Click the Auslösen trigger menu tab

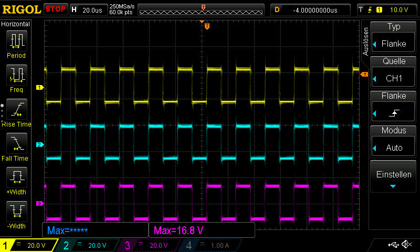click(x=365, y=41)
